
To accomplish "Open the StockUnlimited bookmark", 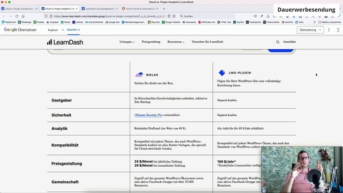I will (x=94, y=22).
